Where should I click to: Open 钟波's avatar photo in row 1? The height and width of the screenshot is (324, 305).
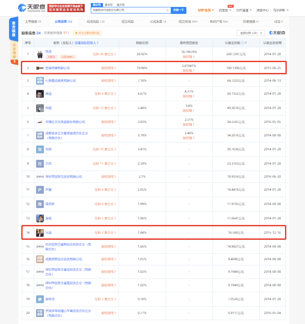coord(40,54)
